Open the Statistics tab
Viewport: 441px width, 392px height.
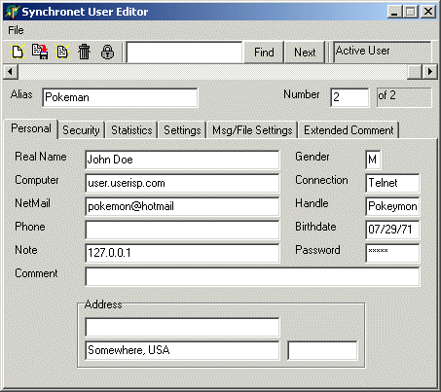(131, 130)
